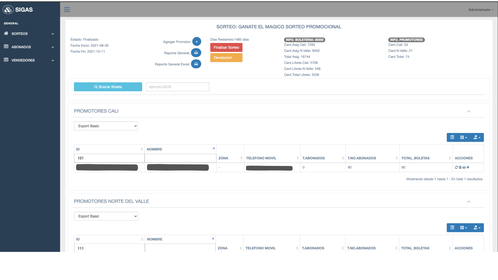Open columns dropdown in Promotores Cali toolbar

coord(464,137)
